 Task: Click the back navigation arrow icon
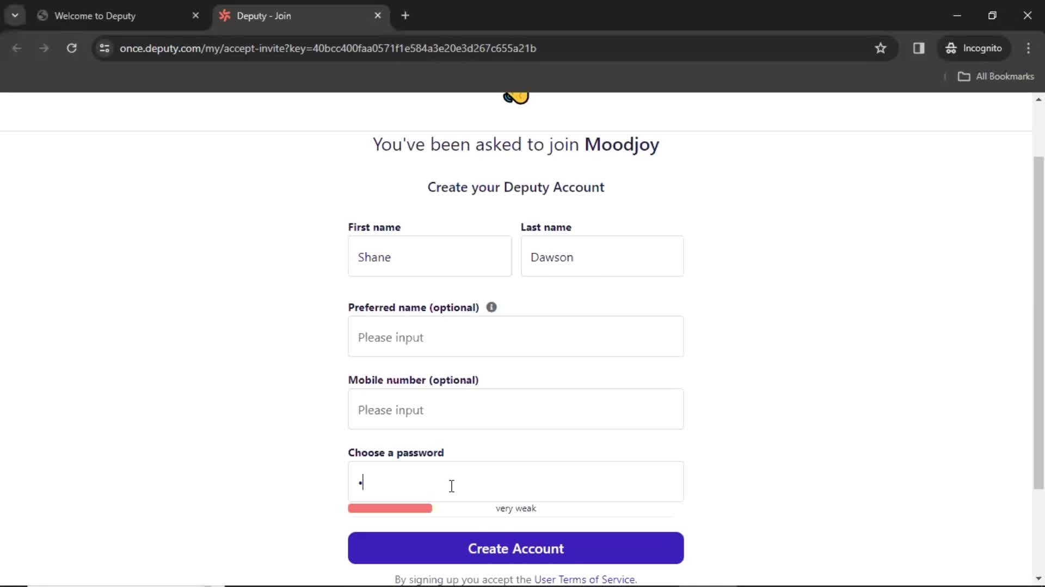pyautogui.click(x=17, y=48)
